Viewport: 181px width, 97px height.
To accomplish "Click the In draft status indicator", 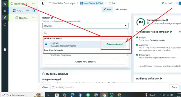I will pos(167,3).
